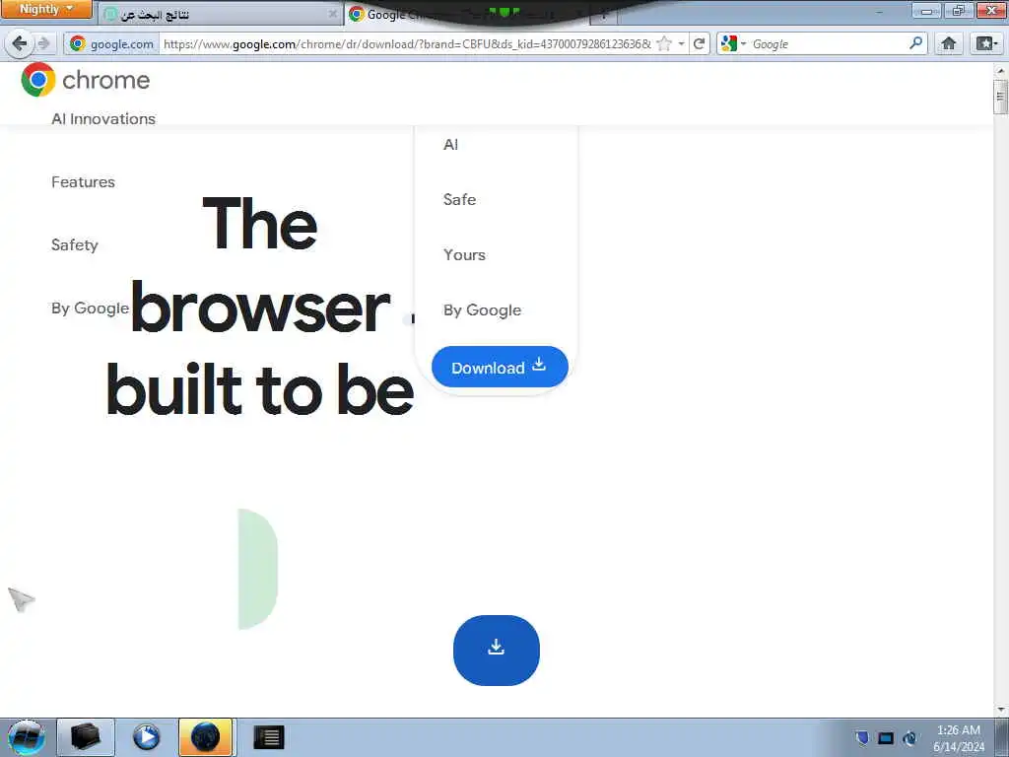Image resolution: width=1009 pixels, height=757 pixels.
Task: Minimize the Nightly browser window
Action: [x=926, y=11]
